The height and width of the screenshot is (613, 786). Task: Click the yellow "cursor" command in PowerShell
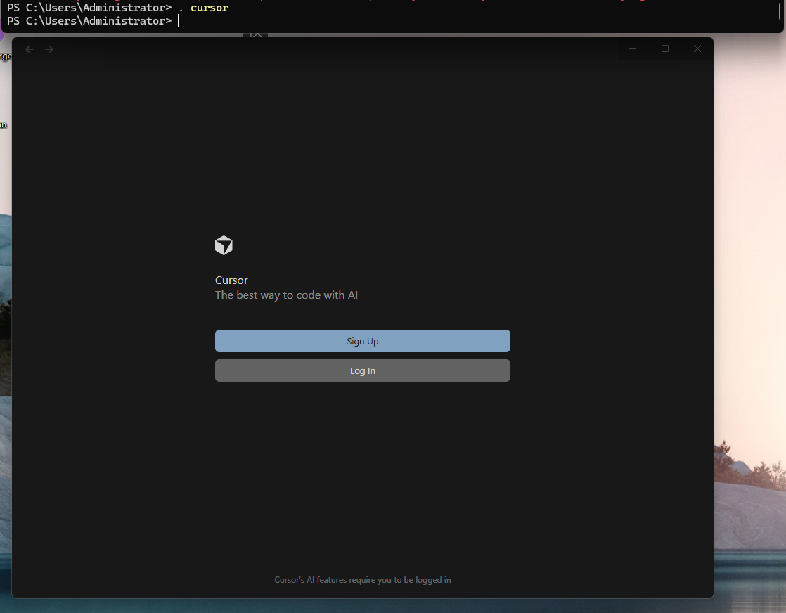coord(209,8)
